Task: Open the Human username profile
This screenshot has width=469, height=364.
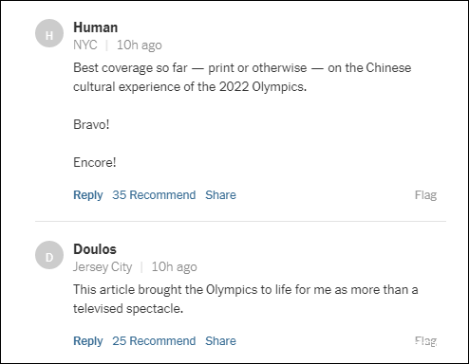Action: 96,27
